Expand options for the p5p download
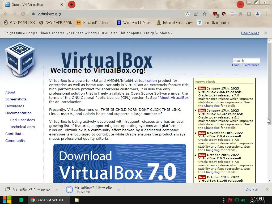This screenshot has width=272, height=204. [118, 190]
